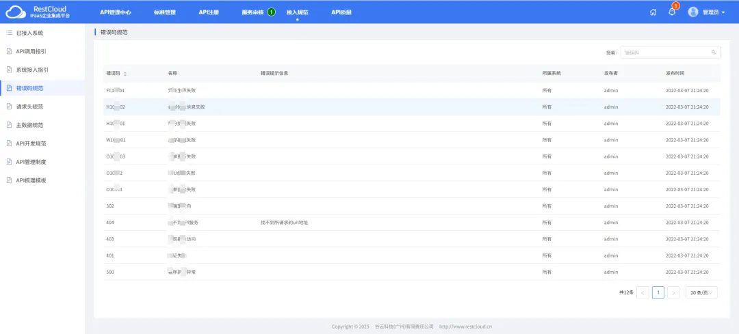Screen dimensions: 739x334
Task: Select the error code 404 cell
Action: pyautogui.click(x=111, y=223)
